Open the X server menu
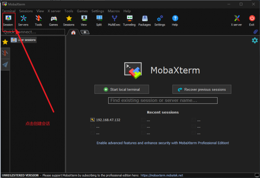 (54, 11)
